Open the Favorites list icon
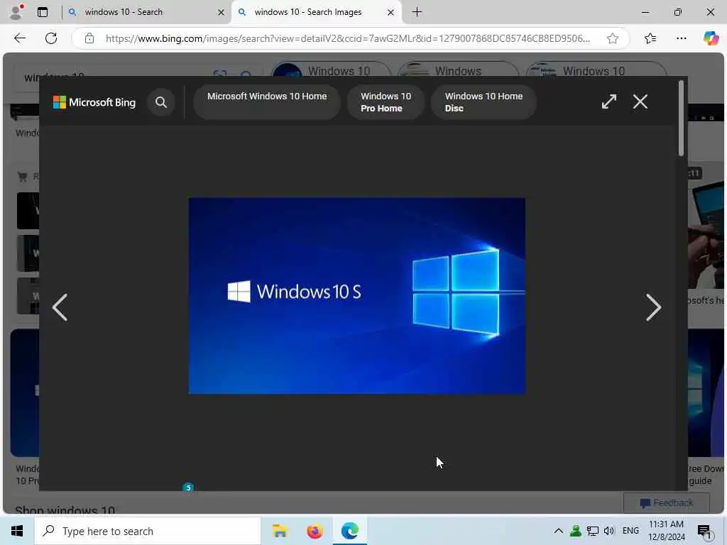Image resolution: width=727 pixels, height=545 pixels. pyautogui.click(x=650, y=38)
